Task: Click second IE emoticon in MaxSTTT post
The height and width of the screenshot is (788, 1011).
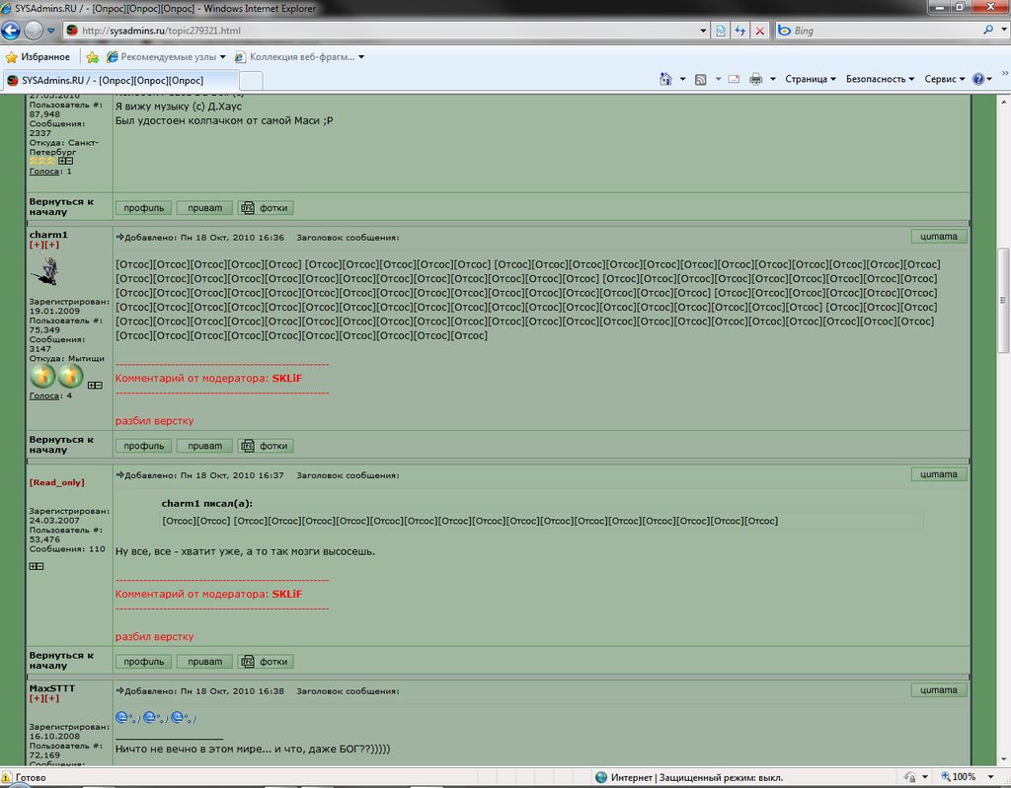Action: [x=155, y=717]
